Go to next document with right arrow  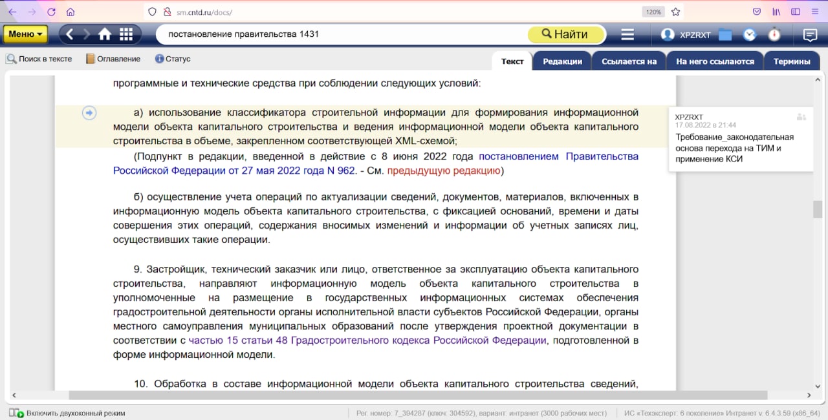[87, 34]
